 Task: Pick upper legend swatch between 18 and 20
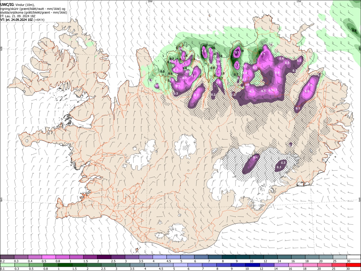click(x=312, y=257)
